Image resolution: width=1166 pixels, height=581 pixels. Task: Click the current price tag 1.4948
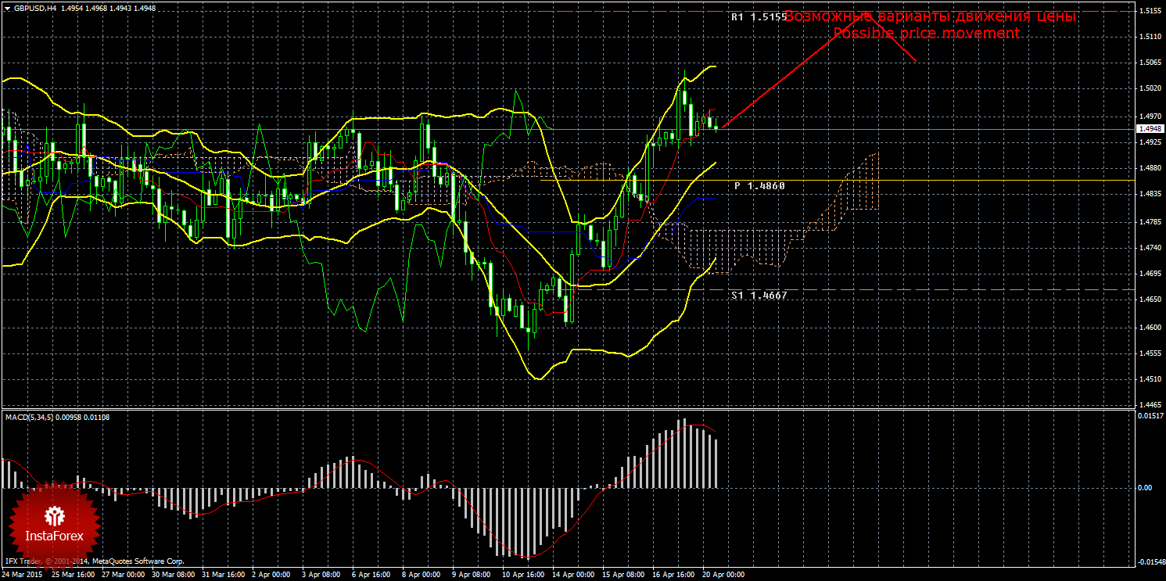click(1150, 129)
